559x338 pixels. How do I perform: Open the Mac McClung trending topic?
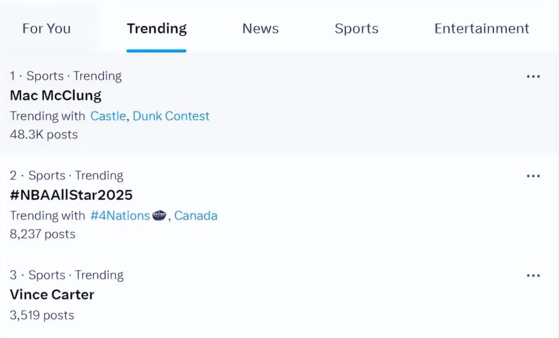point(55,95)
